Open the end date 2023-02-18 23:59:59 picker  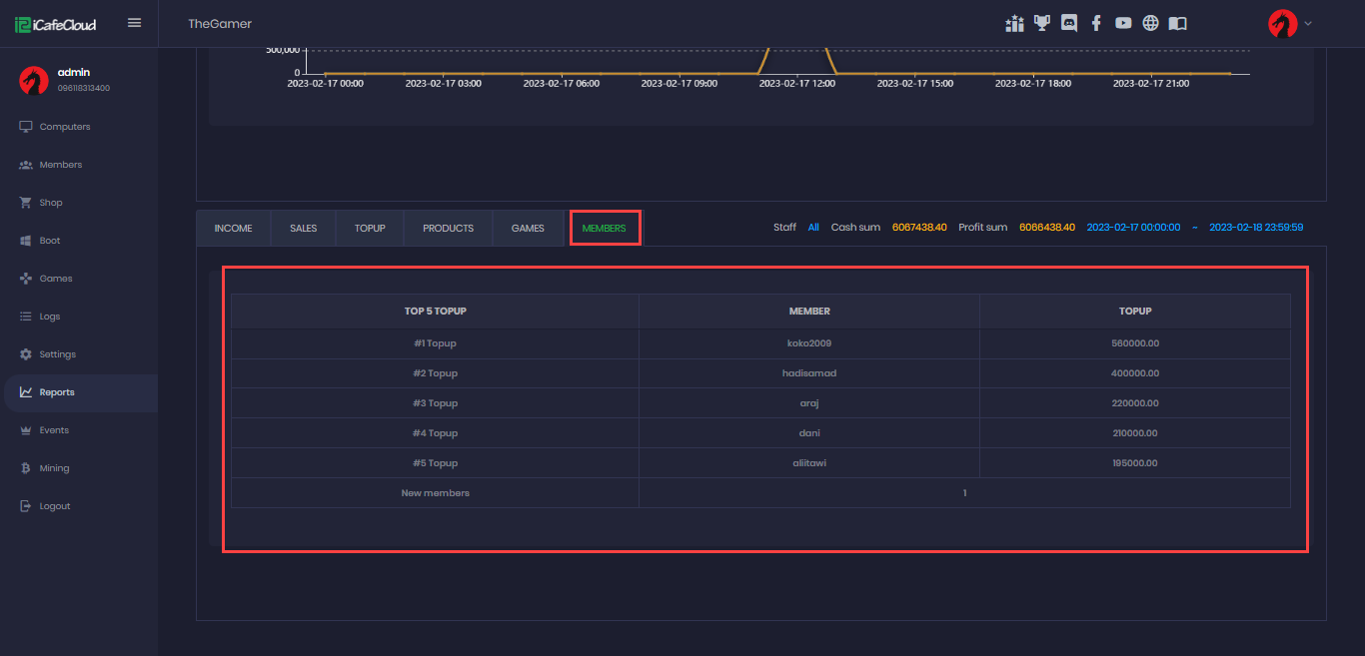pyautogui.click(x=1255, y=228)
